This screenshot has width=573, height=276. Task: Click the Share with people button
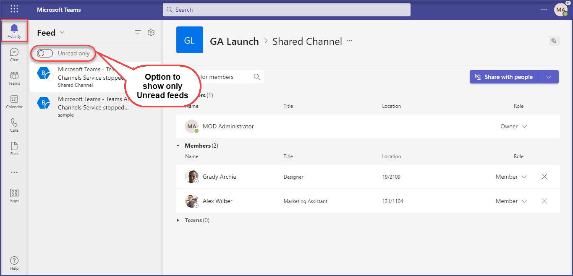coord(504,77)
